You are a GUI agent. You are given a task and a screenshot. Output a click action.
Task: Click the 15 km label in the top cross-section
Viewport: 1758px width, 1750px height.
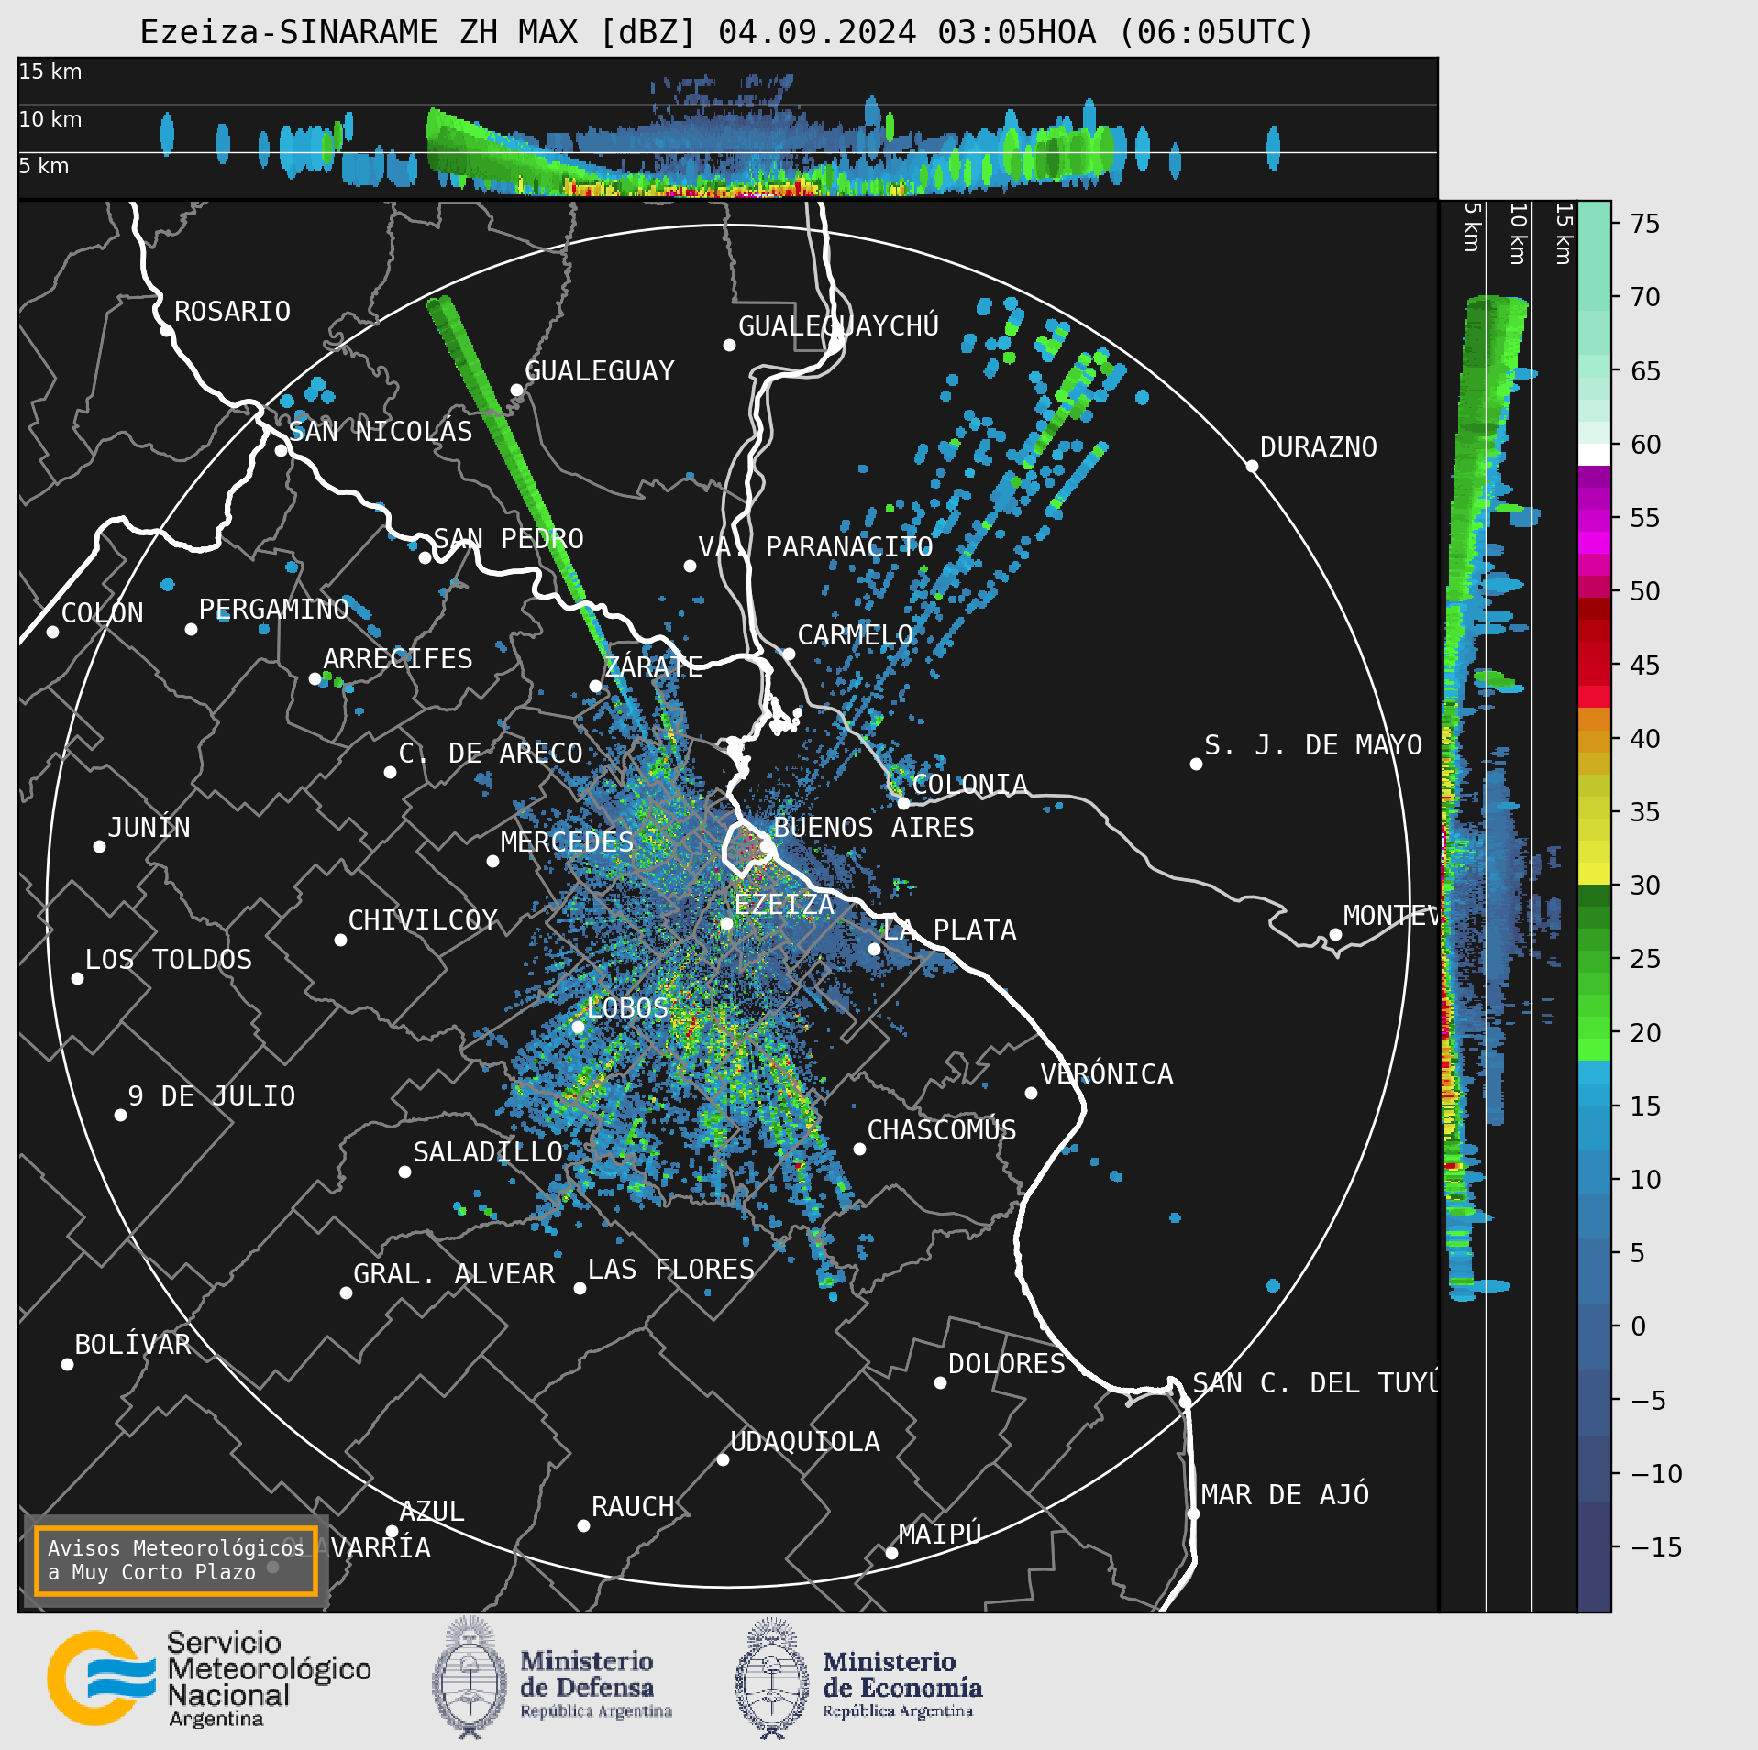pyautogui.click(x=50, y=72)
